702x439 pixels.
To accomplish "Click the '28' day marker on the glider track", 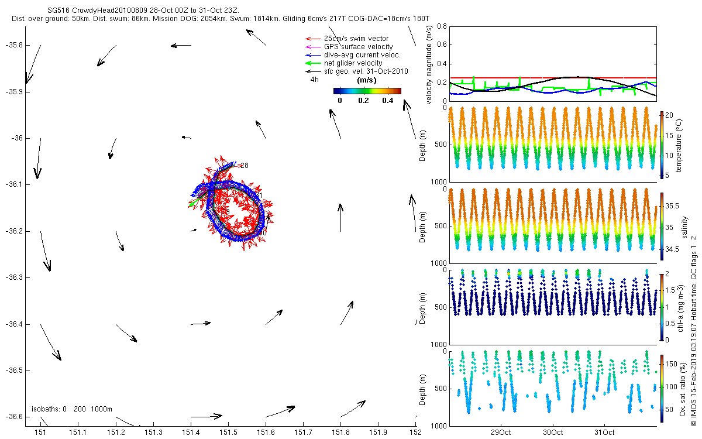I will click(x=245, y=166).
